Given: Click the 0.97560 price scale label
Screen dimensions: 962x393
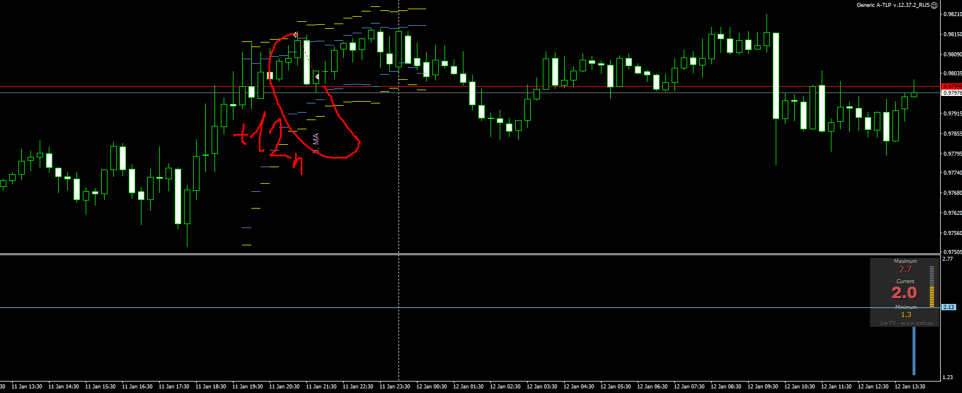Looking at the screenshot, I should click(952, 233).
